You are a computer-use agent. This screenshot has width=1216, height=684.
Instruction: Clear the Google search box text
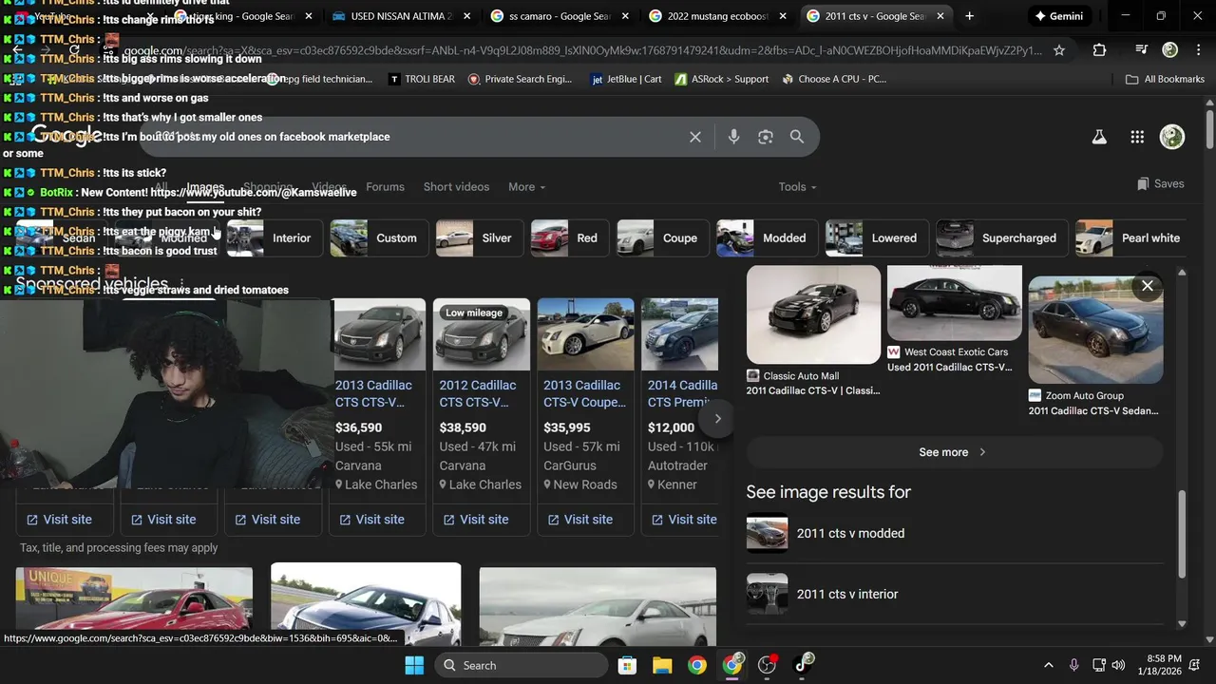695,137
